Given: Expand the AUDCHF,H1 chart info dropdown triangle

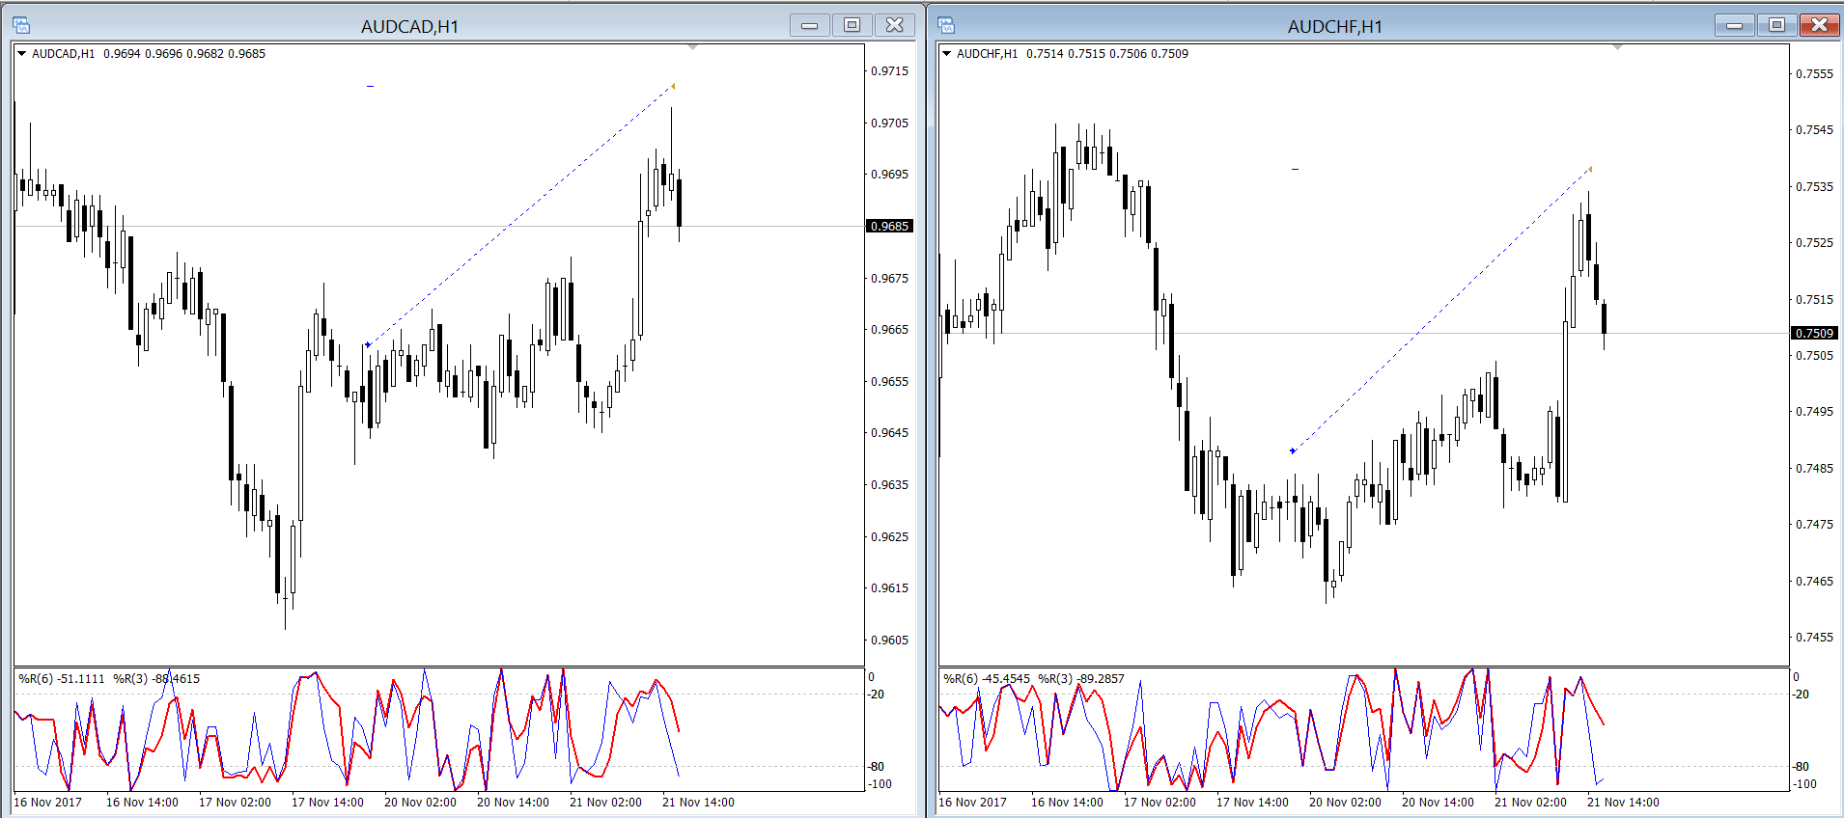Looking at the screenshot, I should [x=946, y=54].
